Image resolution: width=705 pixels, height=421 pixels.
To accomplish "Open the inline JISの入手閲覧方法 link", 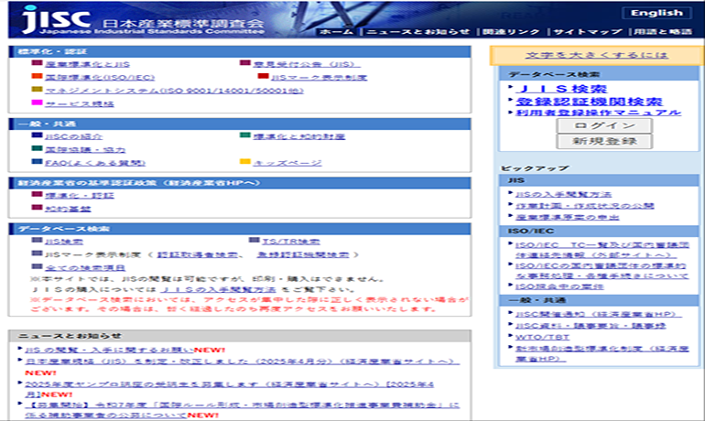I will (219, 289).
